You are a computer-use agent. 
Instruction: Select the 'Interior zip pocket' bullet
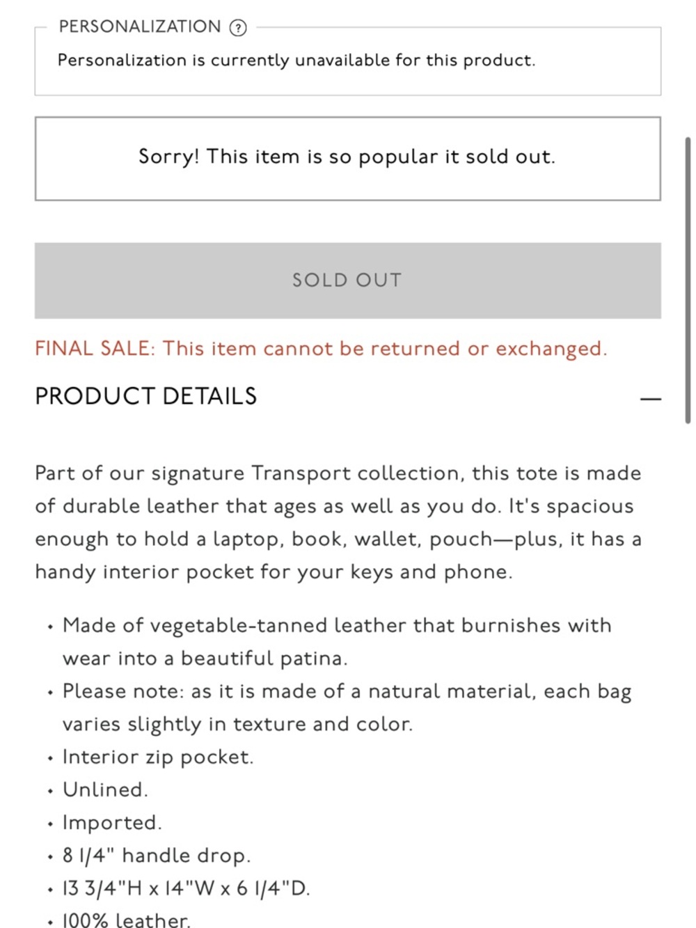click(x=158, y=757)
